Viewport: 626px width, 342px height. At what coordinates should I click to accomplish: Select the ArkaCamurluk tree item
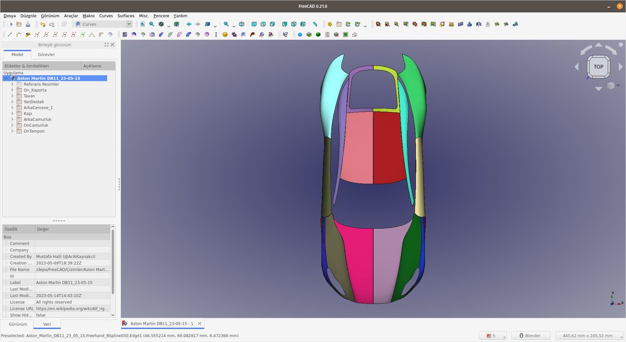38,119
